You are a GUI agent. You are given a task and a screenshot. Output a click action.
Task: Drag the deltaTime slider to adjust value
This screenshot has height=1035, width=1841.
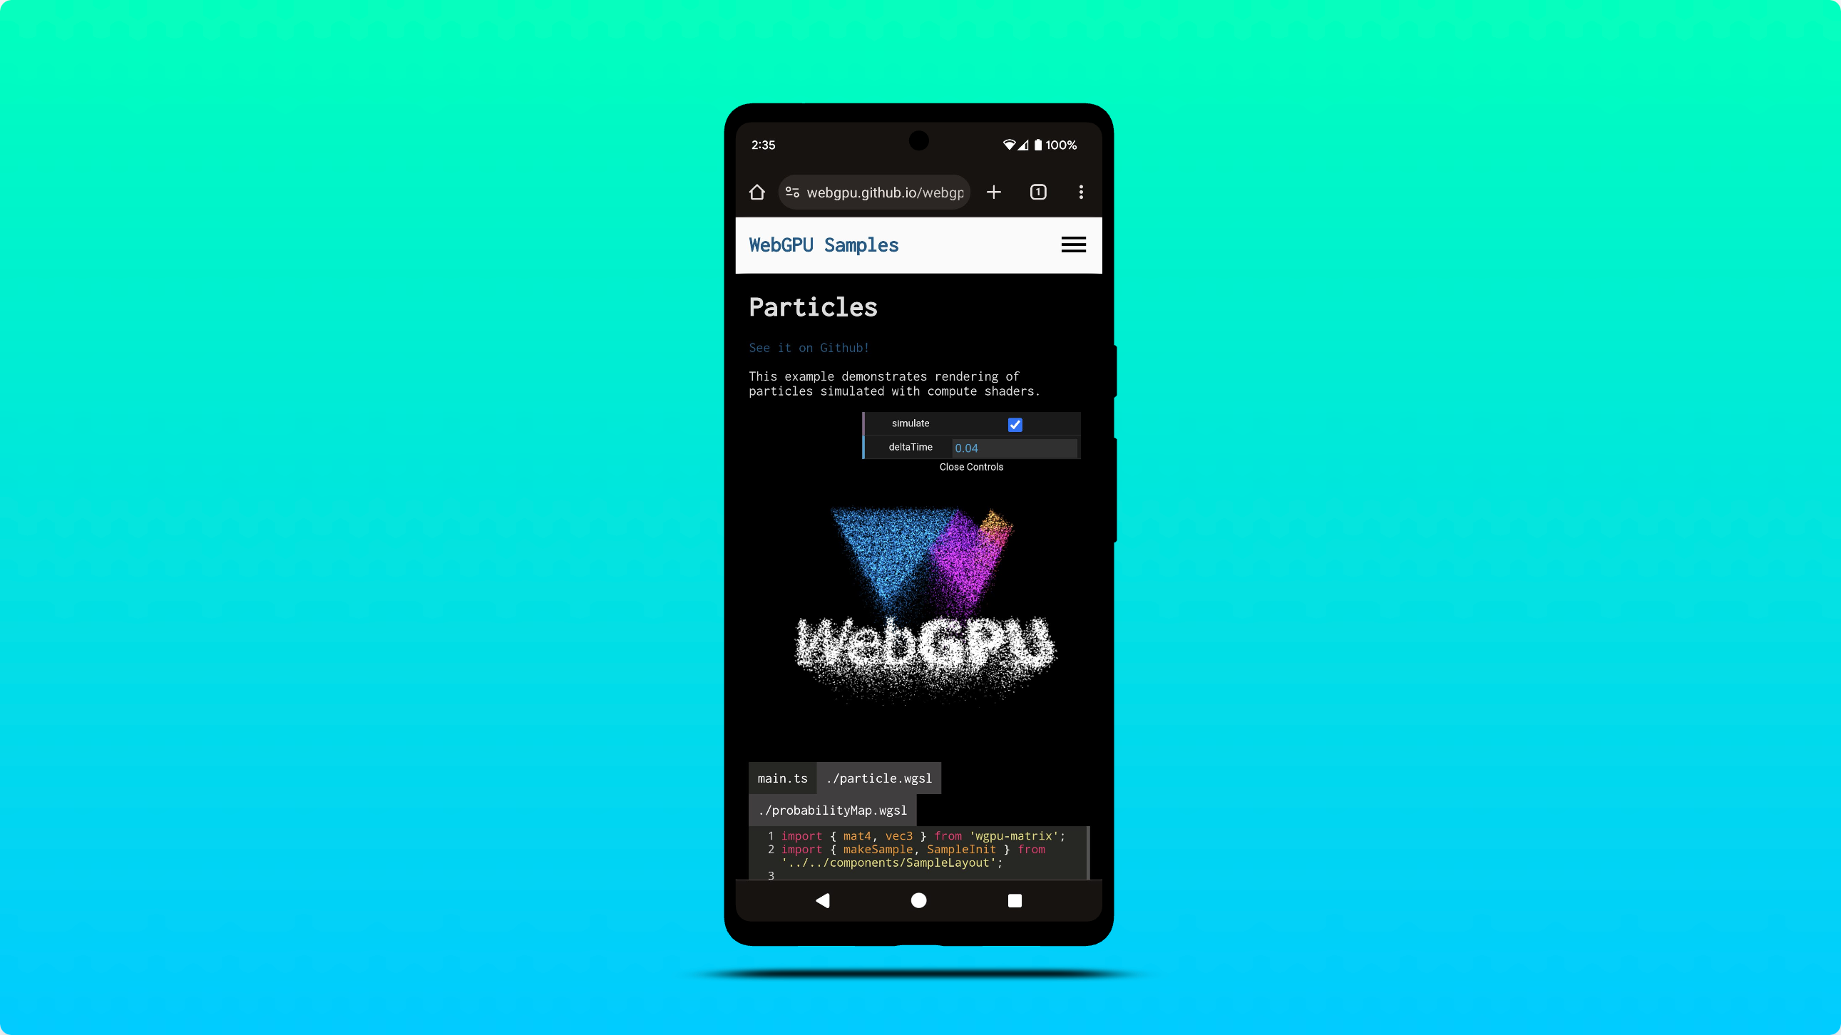1012,448
